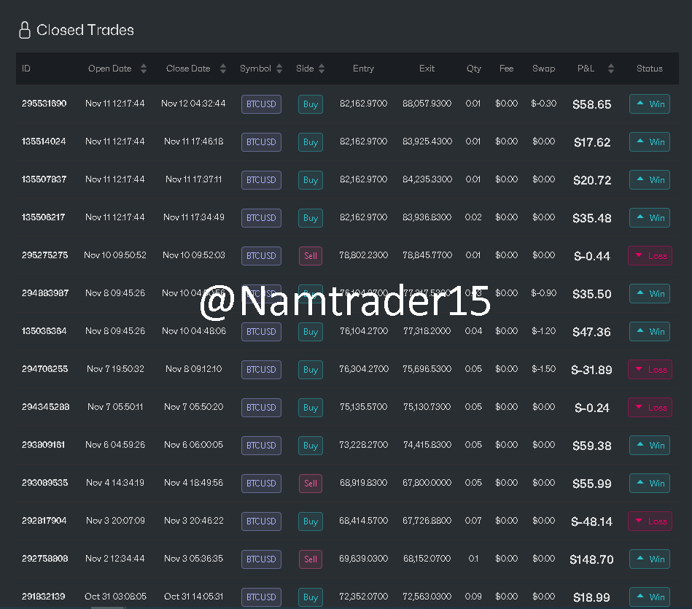Toggle sort order on the Open Date column
This screenshot has height=609, width=692.
pyautogui.click(x=143, y=68)
